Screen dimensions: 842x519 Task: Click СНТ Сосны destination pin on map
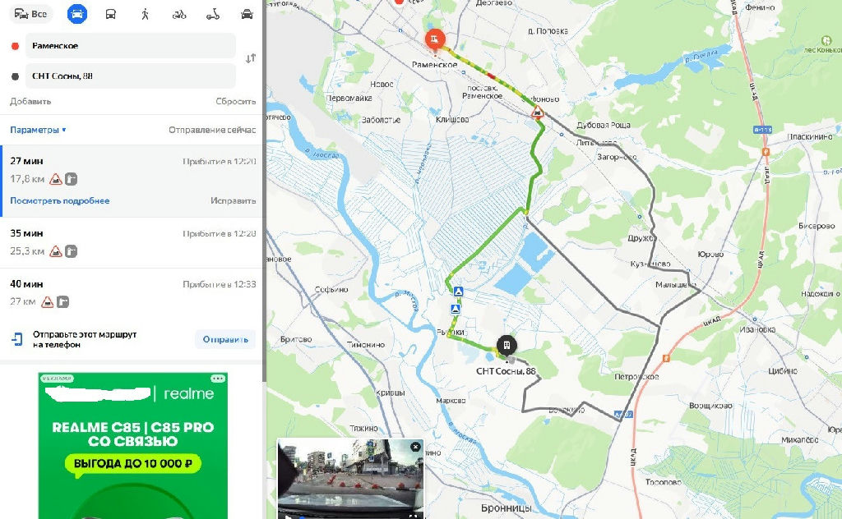click(507, 347)
